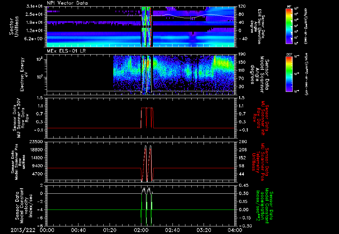Click the "152" telemetry position tick label
The image size is (339, 234).
tap(242, 158)
